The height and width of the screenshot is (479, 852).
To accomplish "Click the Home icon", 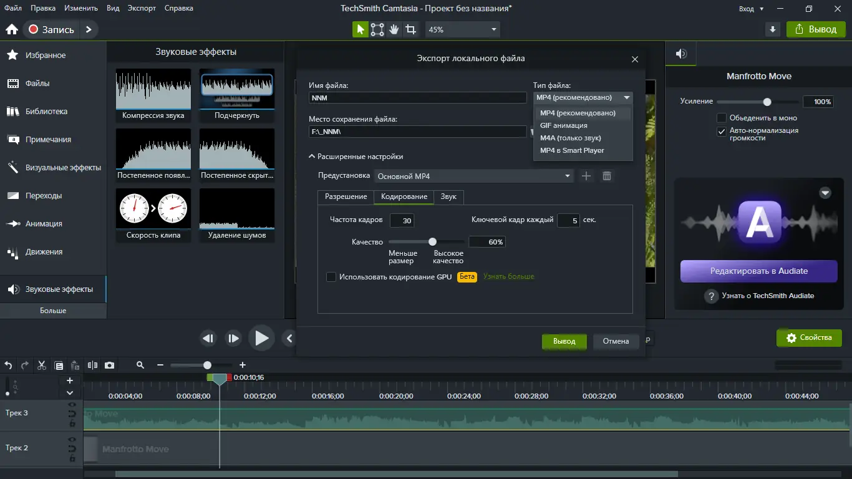I will click(11, 29).
